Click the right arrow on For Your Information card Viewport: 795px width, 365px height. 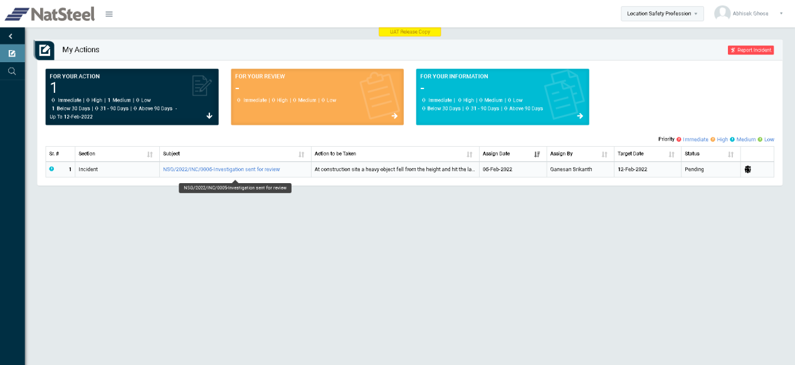[x=580, y=115]
